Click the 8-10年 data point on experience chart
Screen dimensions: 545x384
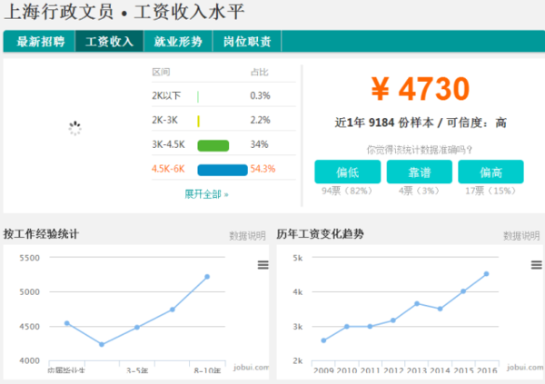[207, 277]
